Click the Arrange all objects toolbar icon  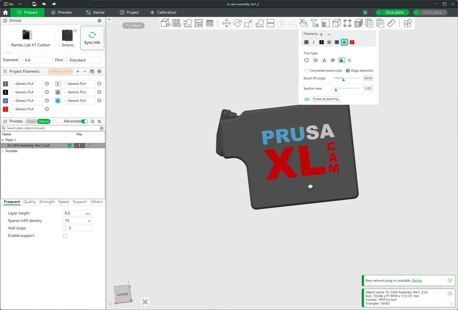[x=199, y=23]
